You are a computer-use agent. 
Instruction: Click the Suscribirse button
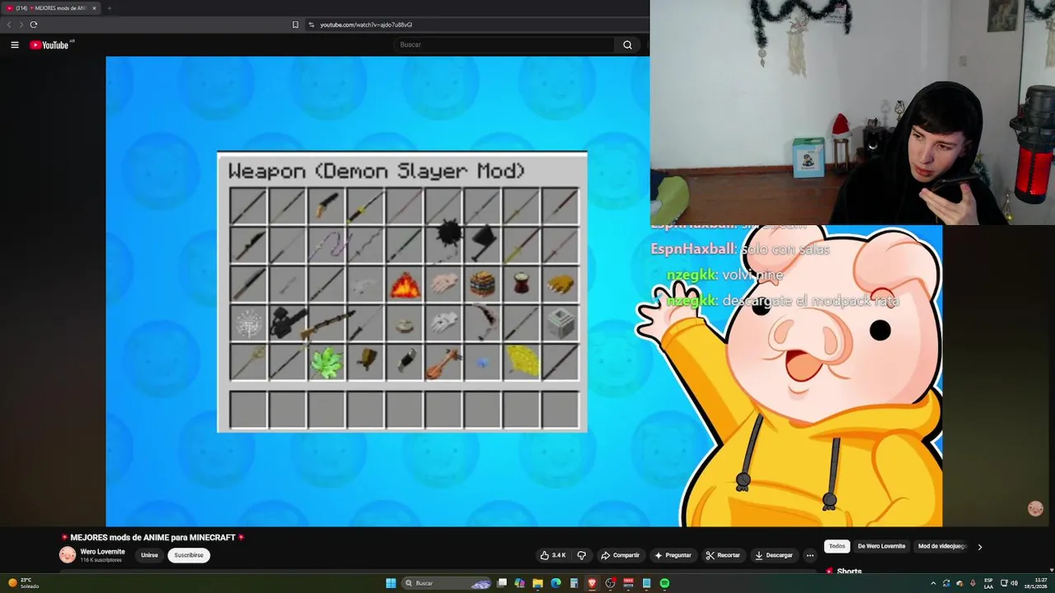pos(189,555)
